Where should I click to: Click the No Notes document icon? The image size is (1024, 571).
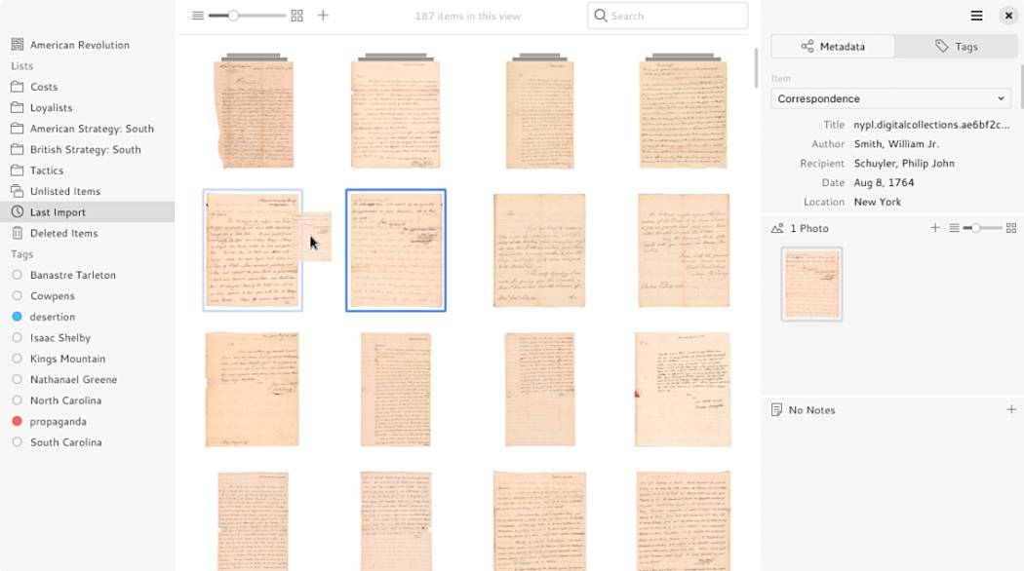(x=776, y=410)
